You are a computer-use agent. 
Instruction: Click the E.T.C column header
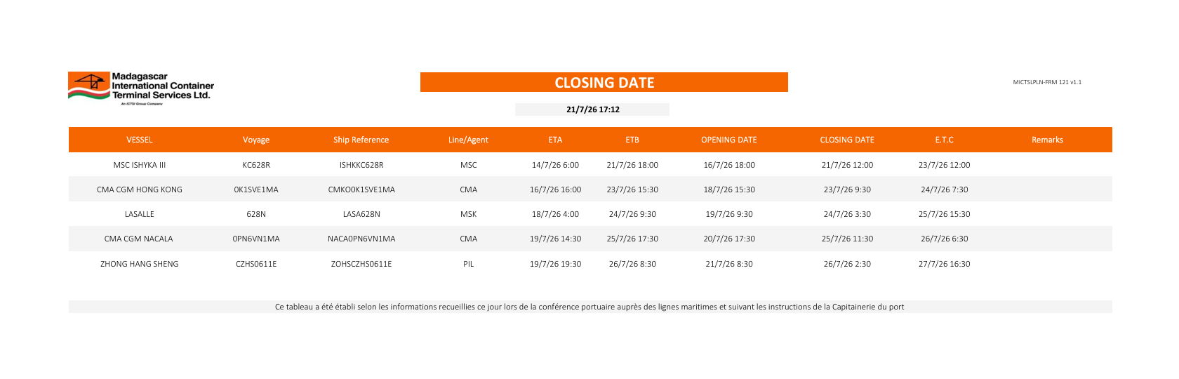click(x=944, y=140)
